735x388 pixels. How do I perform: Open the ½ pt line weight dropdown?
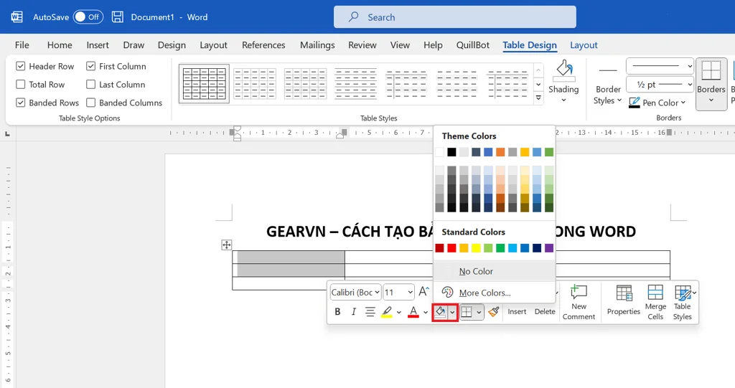tap(660, 85)
